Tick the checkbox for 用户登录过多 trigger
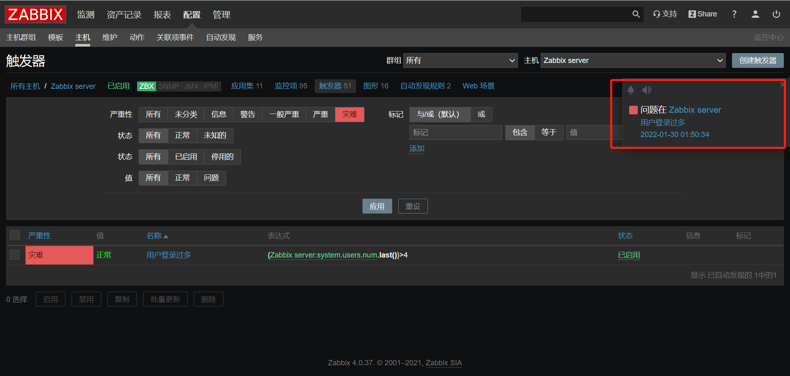This screenshot has height=376, width=790. click(15, 255)
